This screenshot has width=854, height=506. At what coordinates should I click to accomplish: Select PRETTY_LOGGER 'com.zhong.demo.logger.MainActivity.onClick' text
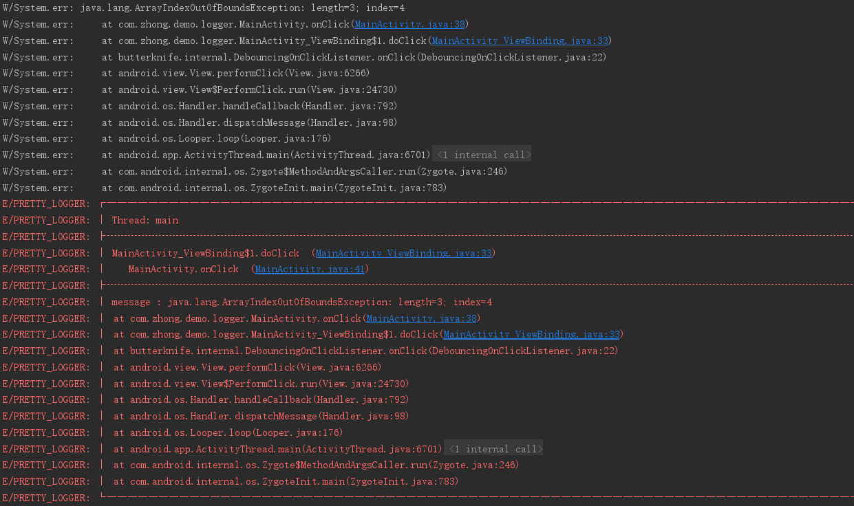point(246,318)
